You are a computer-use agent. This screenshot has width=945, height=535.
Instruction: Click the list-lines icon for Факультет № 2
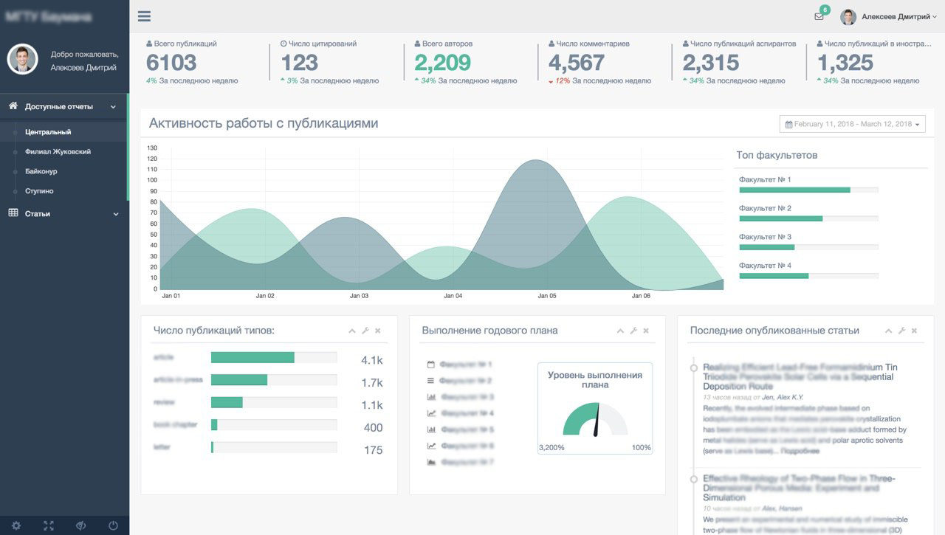431,381
